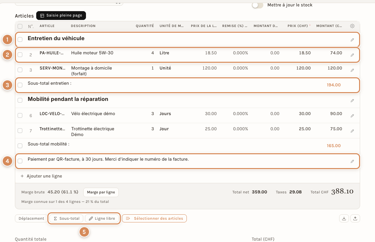Click the quantity 4 cell for Huile moteur
The height and width of the screenshot is (242, 375).
click(x=153, y=53)
